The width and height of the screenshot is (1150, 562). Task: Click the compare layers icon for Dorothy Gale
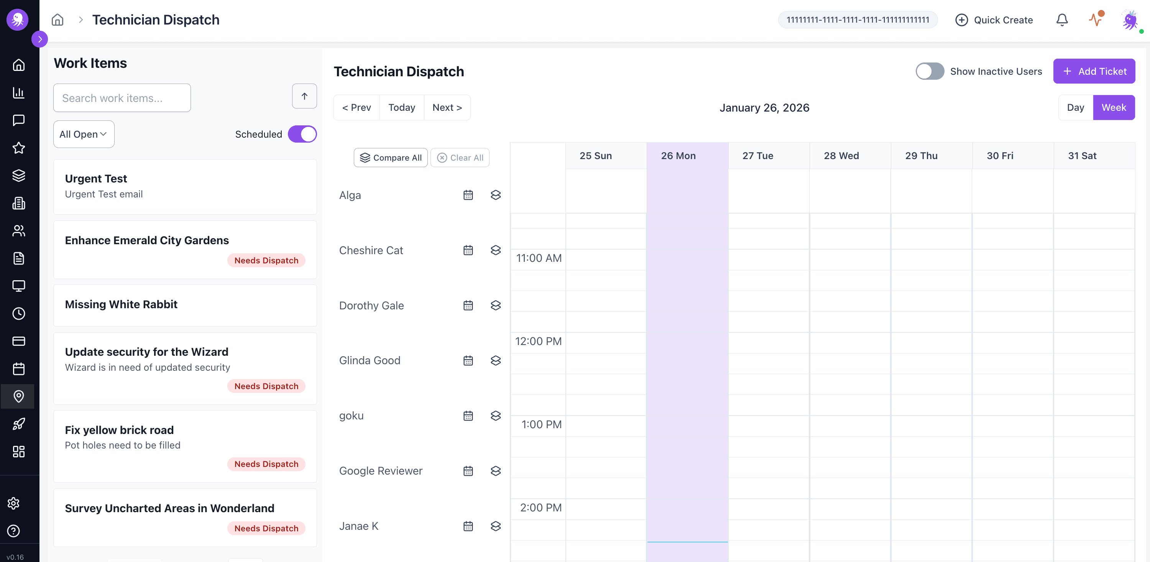(496, 305)
